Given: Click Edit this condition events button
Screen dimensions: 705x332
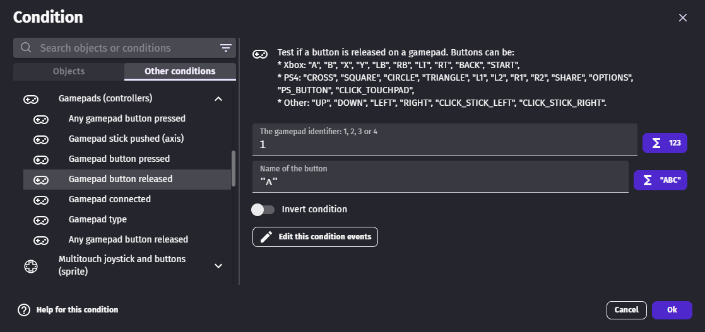Looking at the screenshot, I should coord(315,237).
